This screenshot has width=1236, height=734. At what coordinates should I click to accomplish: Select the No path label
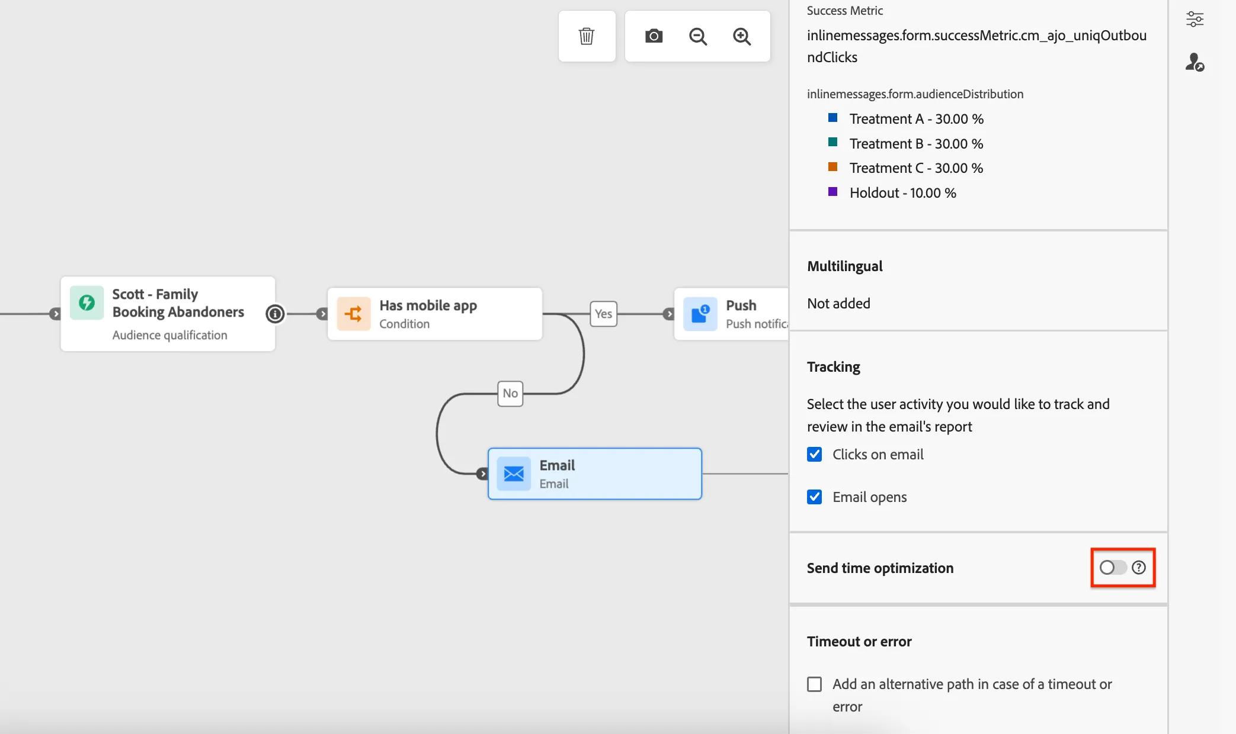(510, 393)
